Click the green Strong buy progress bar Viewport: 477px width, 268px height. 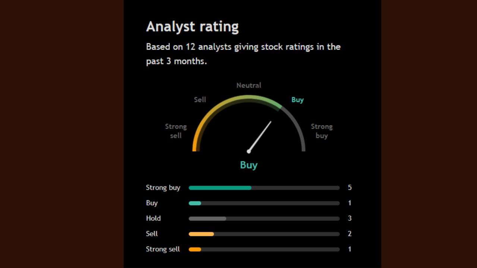(220, 188)
